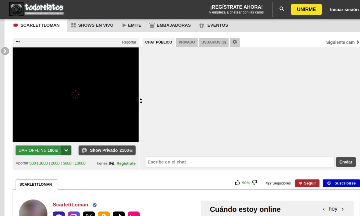Focus the Escribe en el chat field
The image size is (360, 216).
[240, 162]
